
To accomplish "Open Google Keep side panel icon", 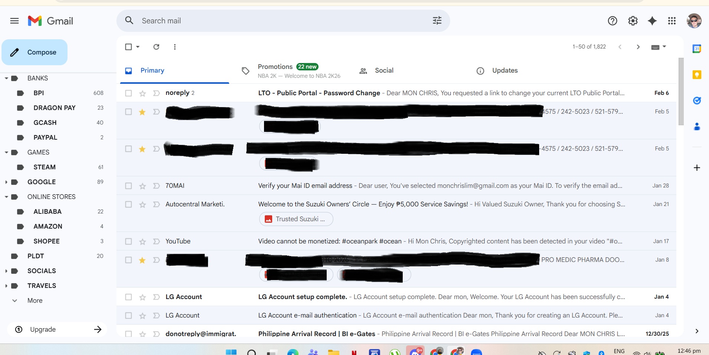I will click(697, 75).
